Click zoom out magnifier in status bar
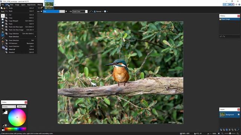241x135 pixels. pos(222,133)
